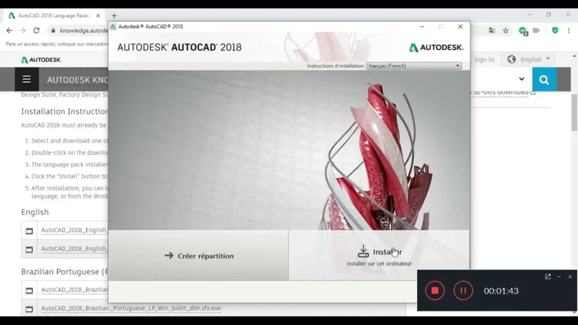Select the AutoCAD 2018 Language Packs tab
The width and height of the screenshot is (578, 325).
pos(54,16)
